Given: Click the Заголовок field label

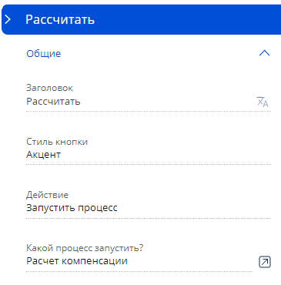Looking at the screenshot, I should tap(49, 88).
